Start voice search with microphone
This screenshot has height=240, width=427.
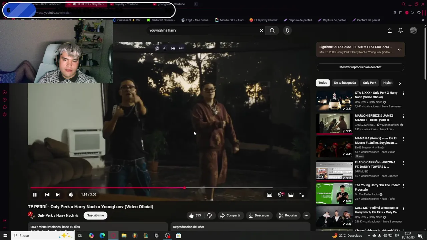(x=287, y=30)
